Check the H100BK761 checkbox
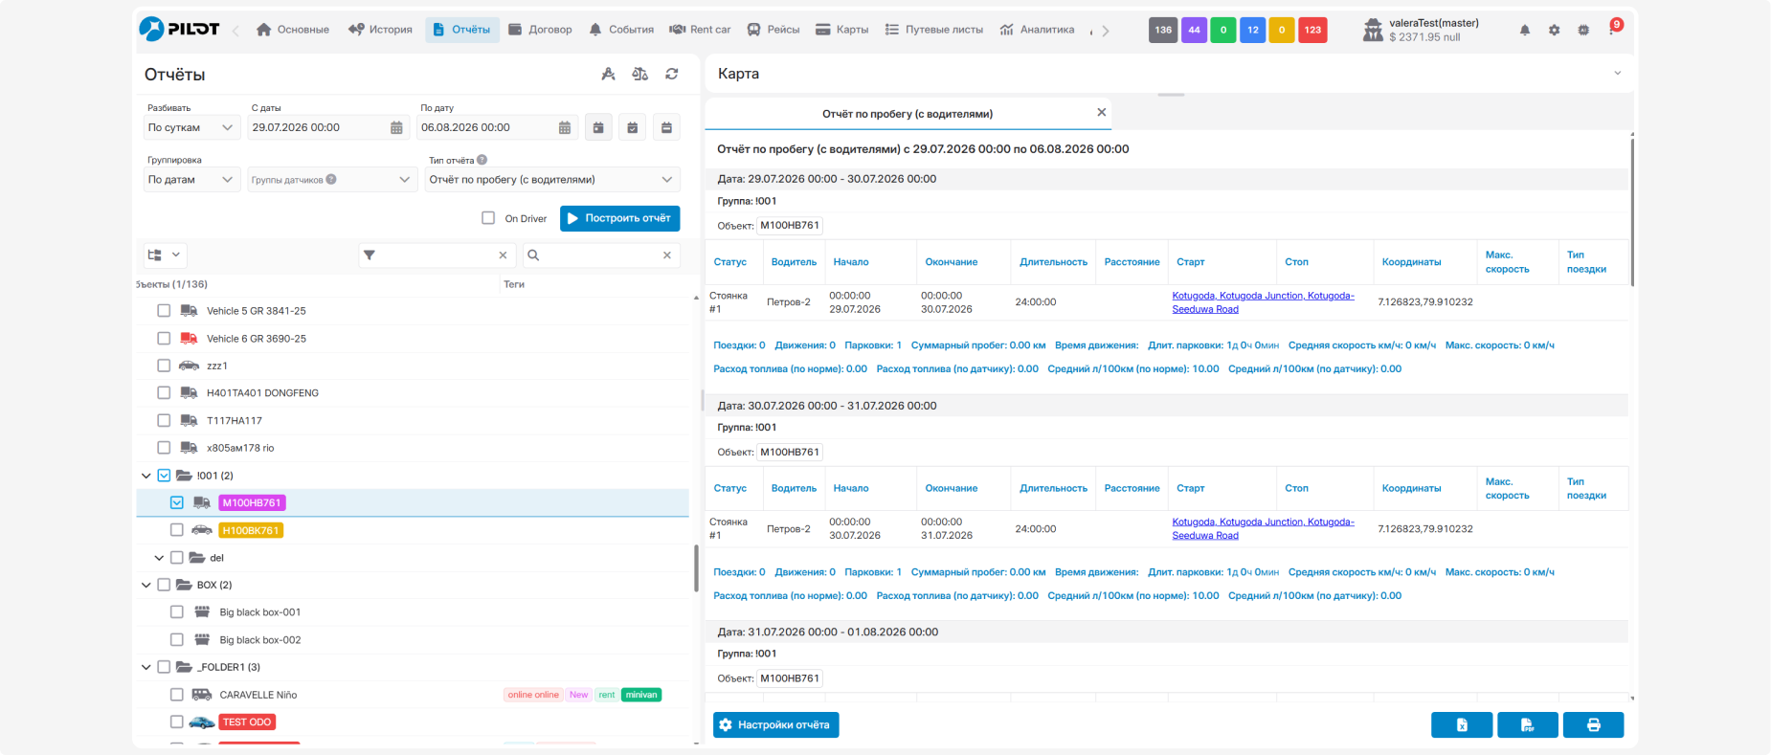 177,530
